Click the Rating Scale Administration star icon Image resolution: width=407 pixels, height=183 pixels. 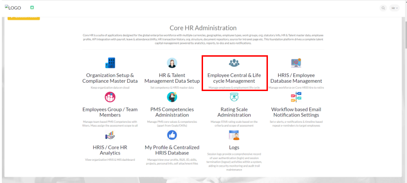[234, 97]
